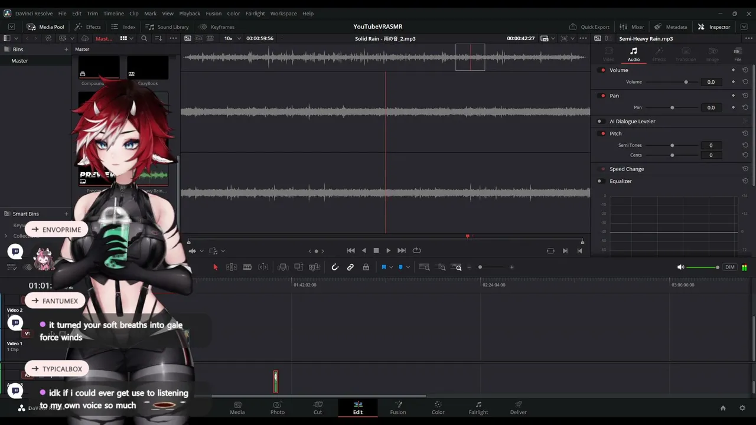Open the Mixer panel
The width and height of the screenshot is (756, 425).
click(x=631, y=27)
